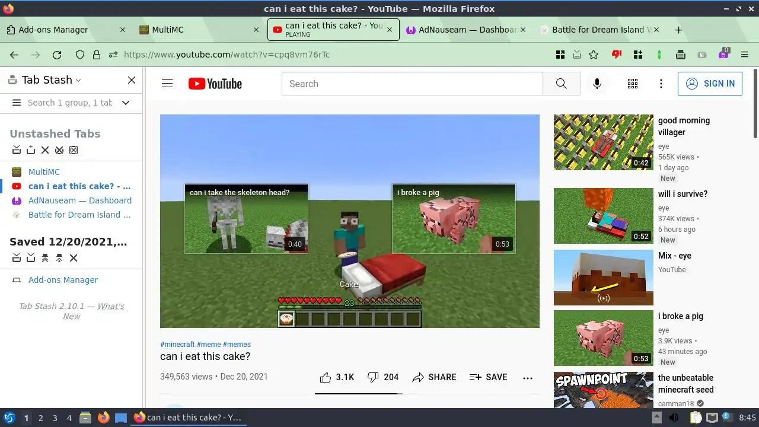Image resolution: width=759 pixels, height=427 pixels.
Task: Open the YouTube apps grid icon
Action: [x=633, y=84]
